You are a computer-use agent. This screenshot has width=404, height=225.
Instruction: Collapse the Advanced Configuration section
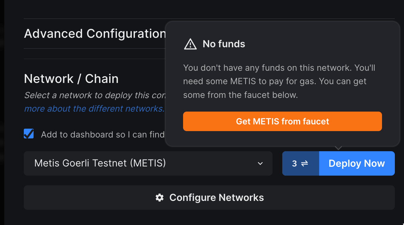click(93, 34)
